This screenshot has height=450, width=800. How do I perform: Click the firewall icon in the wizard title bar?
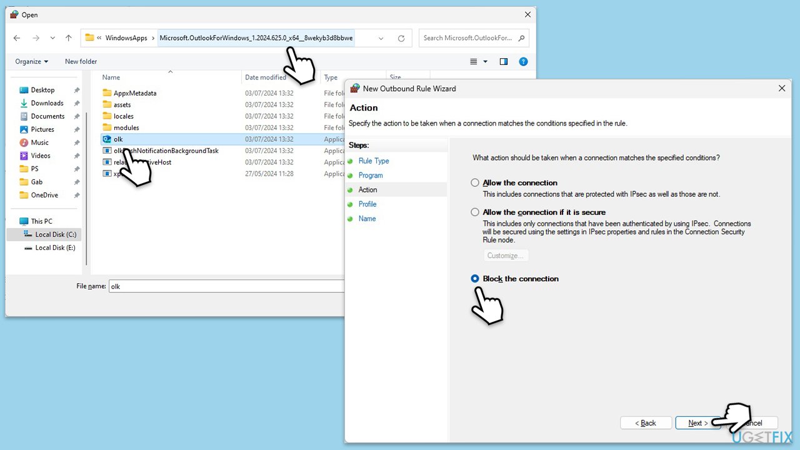[355, 88]
